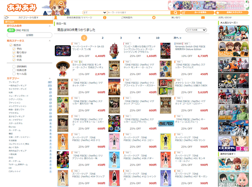This screenshot has height=187, width=252.
Task: Check the セール品 filter checkbox
Action: click(14, 74)
